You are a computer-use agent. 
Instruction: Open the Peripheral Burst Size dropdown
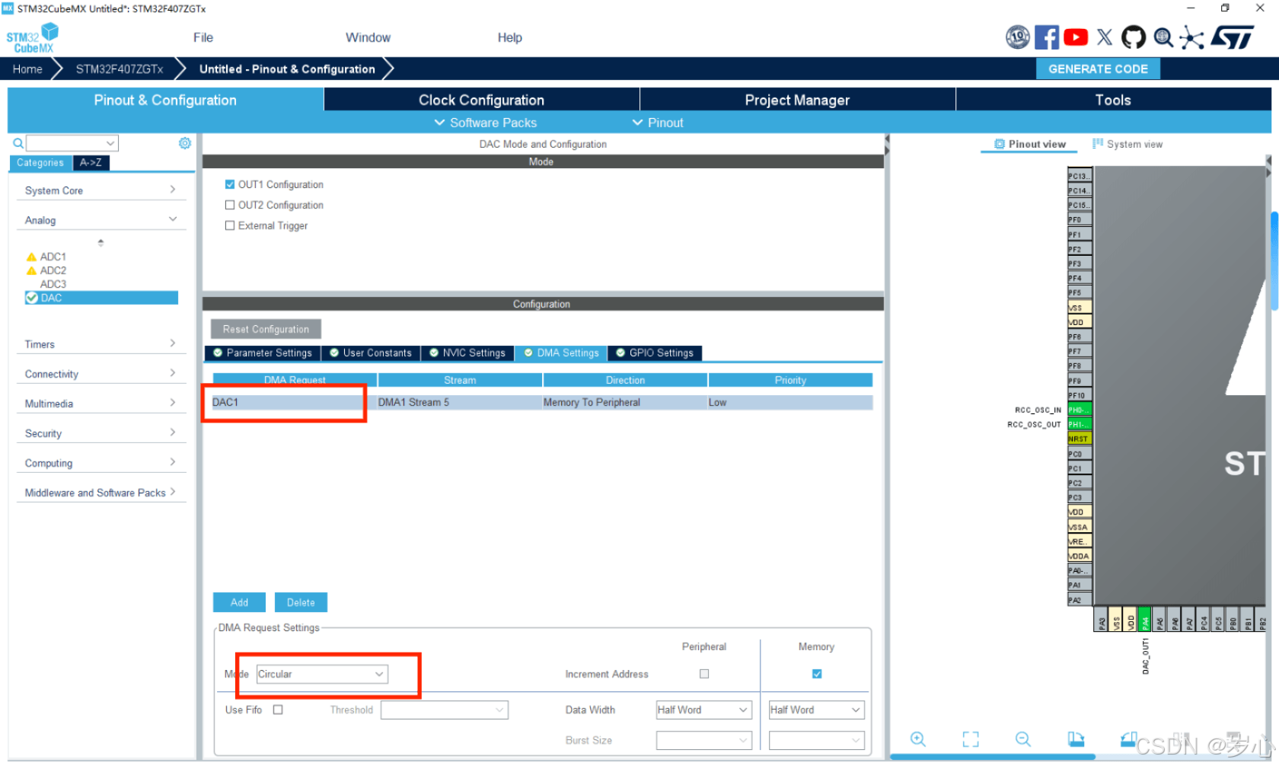point(704,740)
